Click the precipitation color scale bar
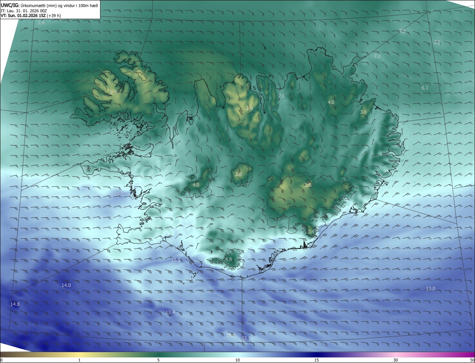This screenshot has height=363, width=475. point(237,354)
